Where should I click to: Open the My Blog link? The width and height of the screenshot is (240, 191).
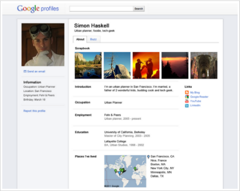pos(195,92)
